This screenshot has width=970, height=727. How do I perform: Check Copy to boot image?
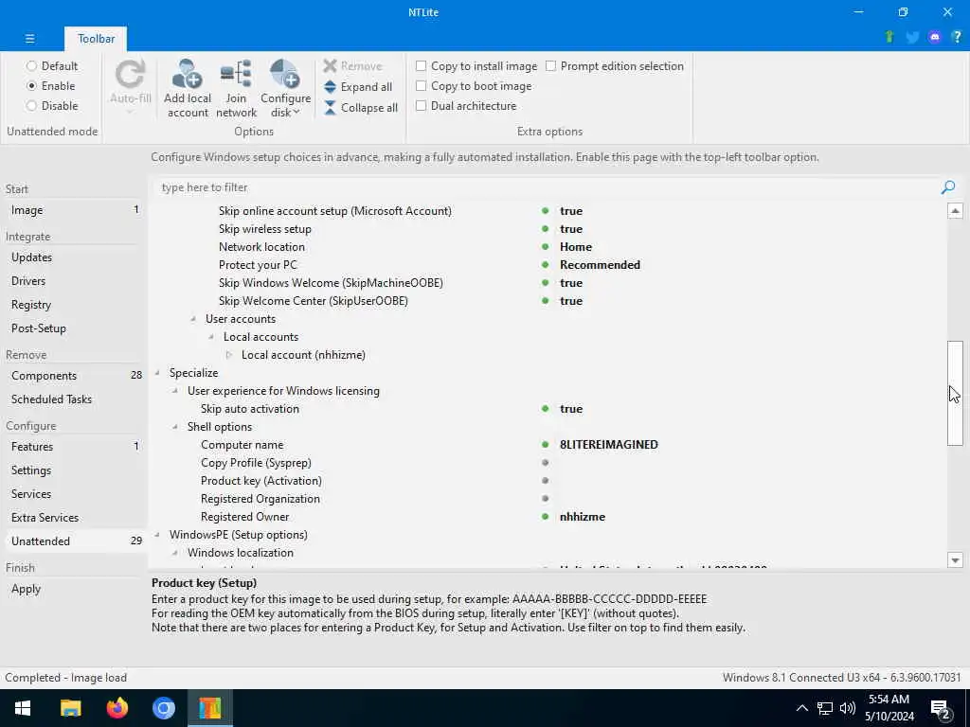(x=422, y=86)
